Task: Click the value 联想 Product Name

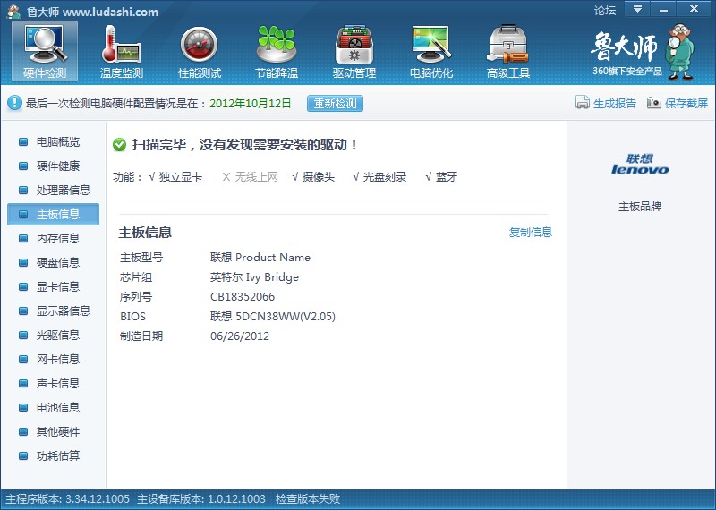Action: pyautogui.click(x=260, y=258)
